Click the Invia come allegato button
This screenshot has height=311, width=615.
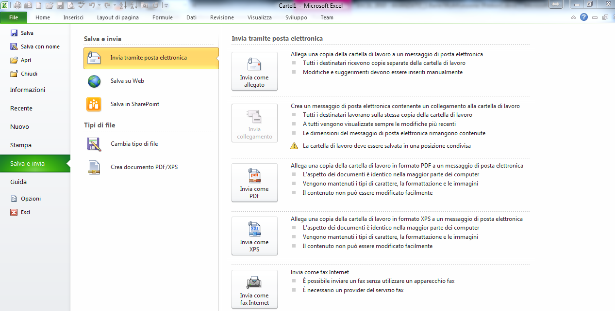tap(254, 71)
